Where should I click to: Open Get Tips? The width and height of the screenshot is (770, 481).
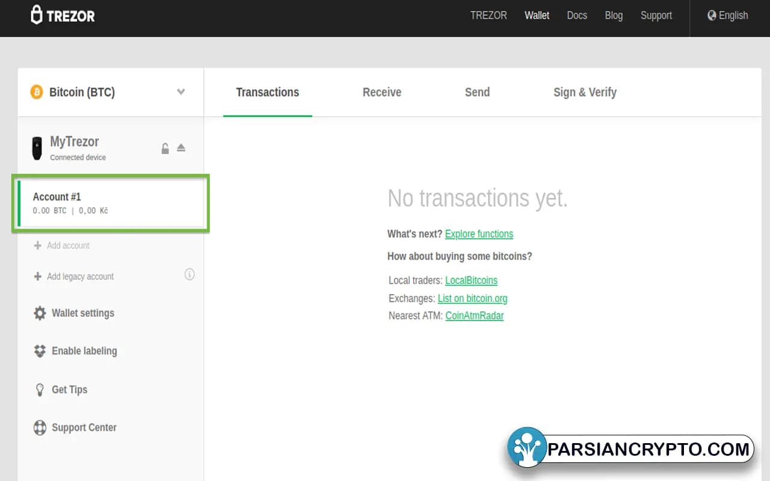pos(69,390)
